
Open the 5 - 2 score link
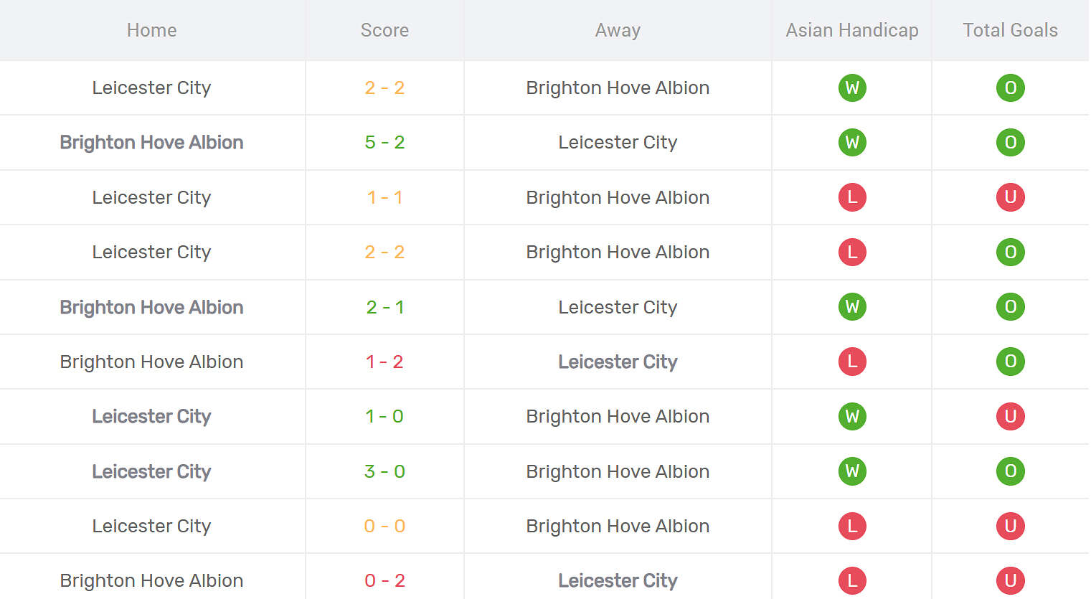coord(384,142)
